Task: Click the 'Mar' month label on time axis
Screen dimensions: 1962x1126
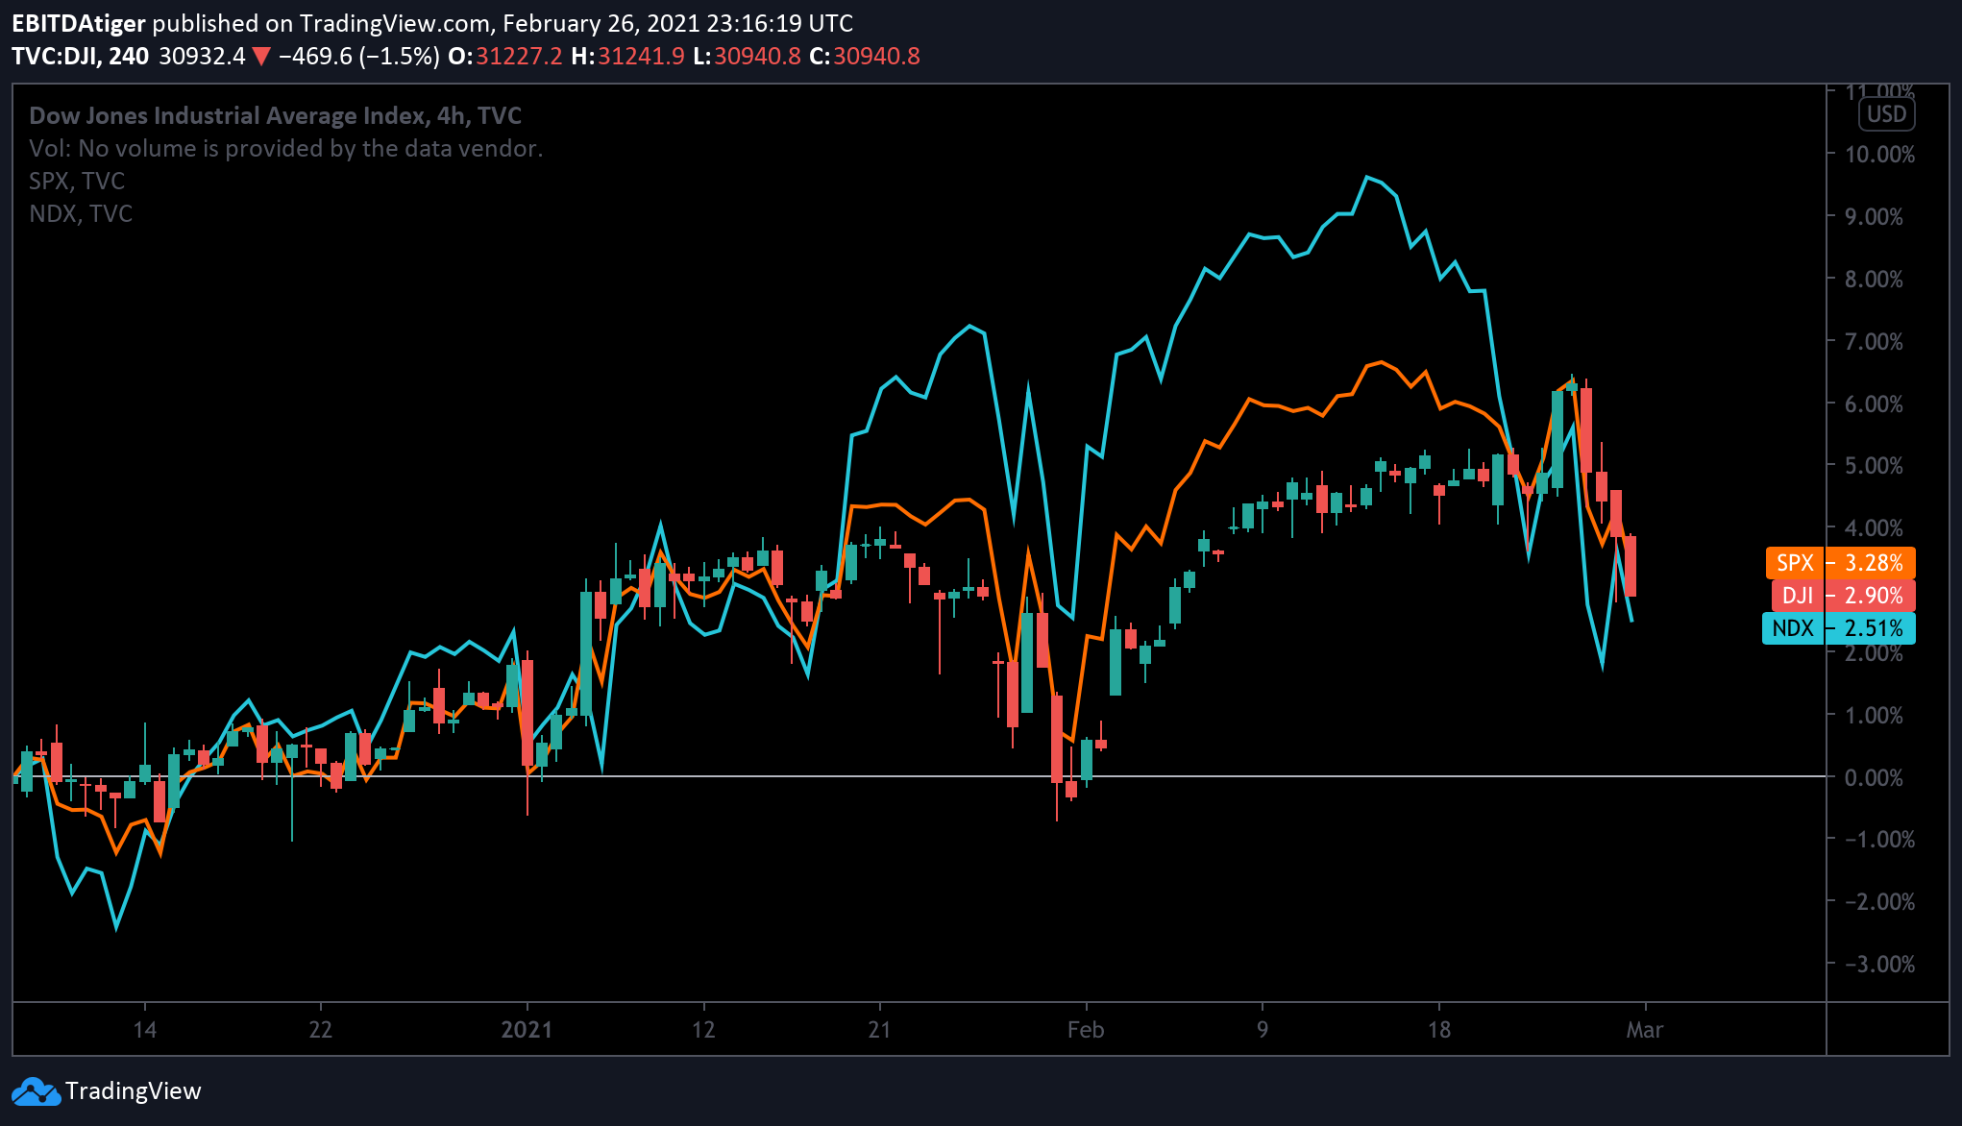Action: pos(1645,1030)
